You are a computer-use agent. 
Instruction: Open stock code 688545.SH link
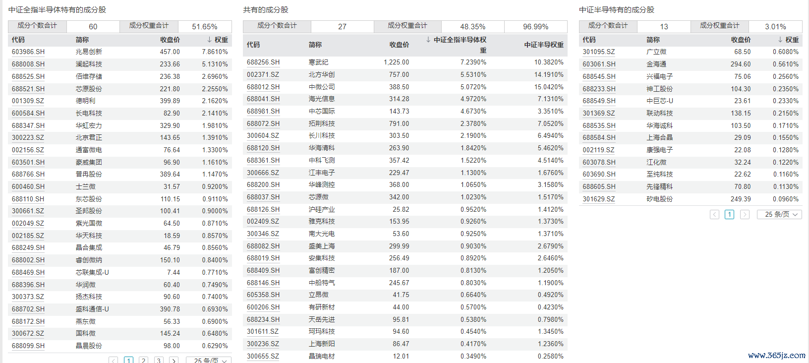pos(599,77)
